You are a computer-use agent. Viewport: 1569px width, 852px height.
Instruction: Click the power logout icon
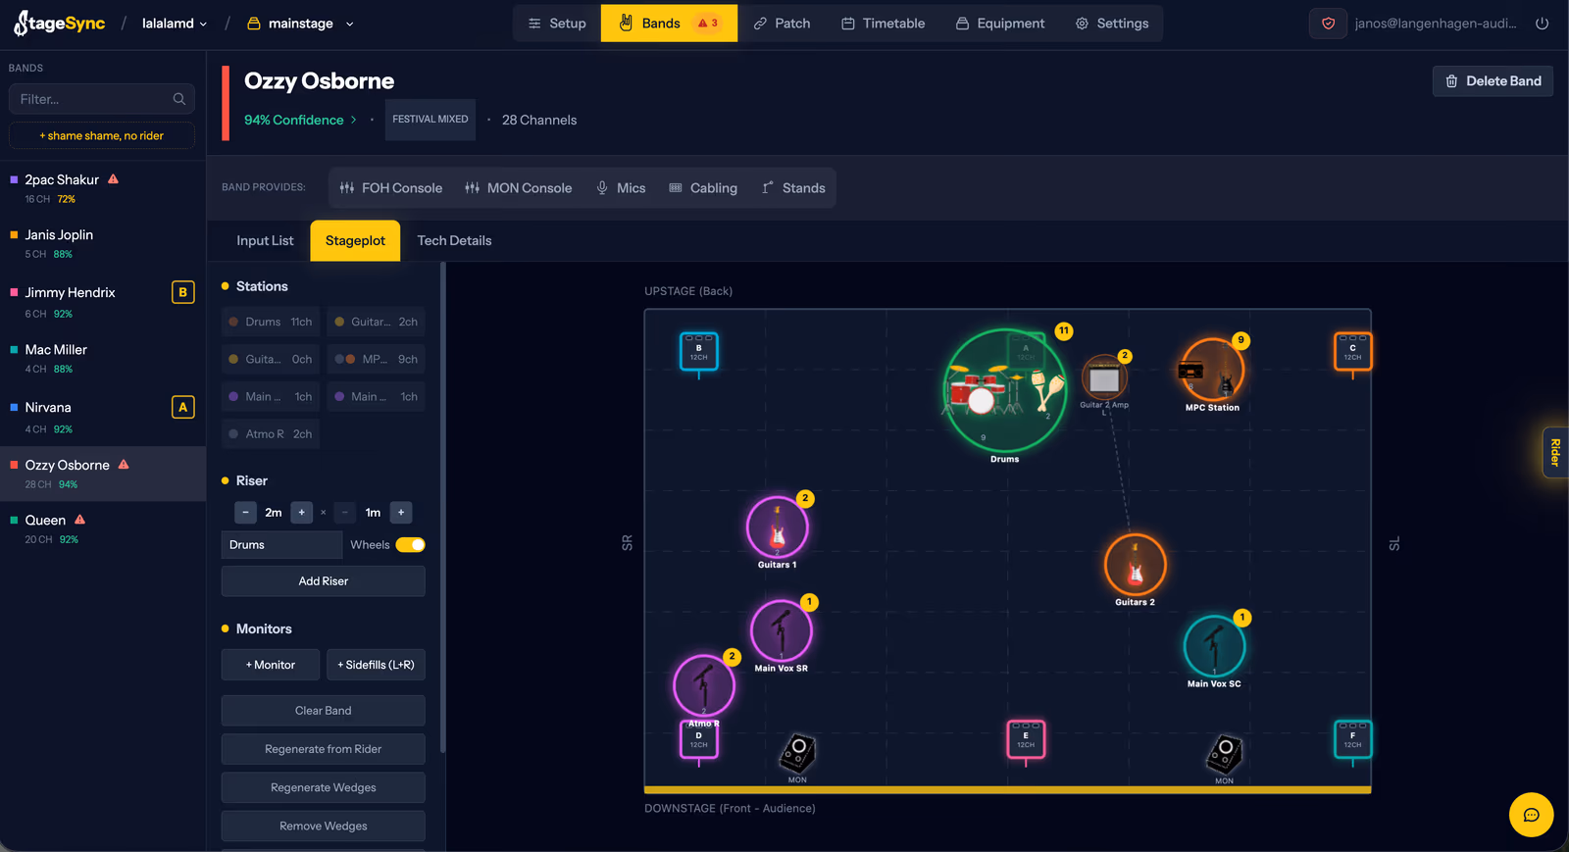tap(1542, 24)
